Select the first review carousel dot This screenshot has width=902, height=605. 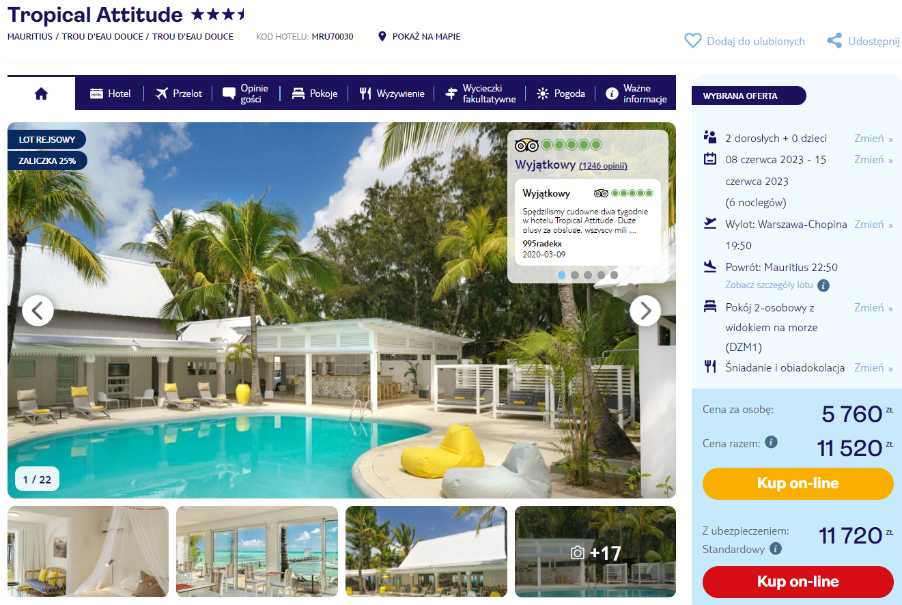561,275
